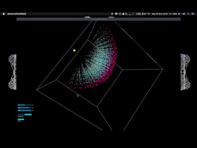Click the CPU graph monitor in menu bar
197x148 pixels.
128,14
